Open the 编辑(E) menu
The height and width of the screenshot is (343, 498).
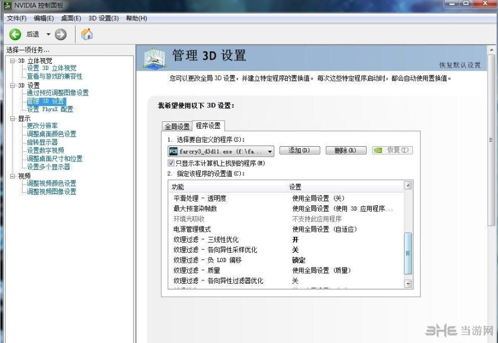44,19
